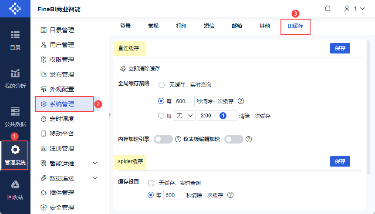Switch to the 邮箱 tab
This screenshot has height=214, width=375.
[237, 26]
